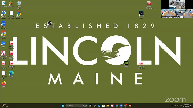Screen dimensions: 193x108
Task: Open the Manager PDF file at top right
Action: [x=149, y=5]
